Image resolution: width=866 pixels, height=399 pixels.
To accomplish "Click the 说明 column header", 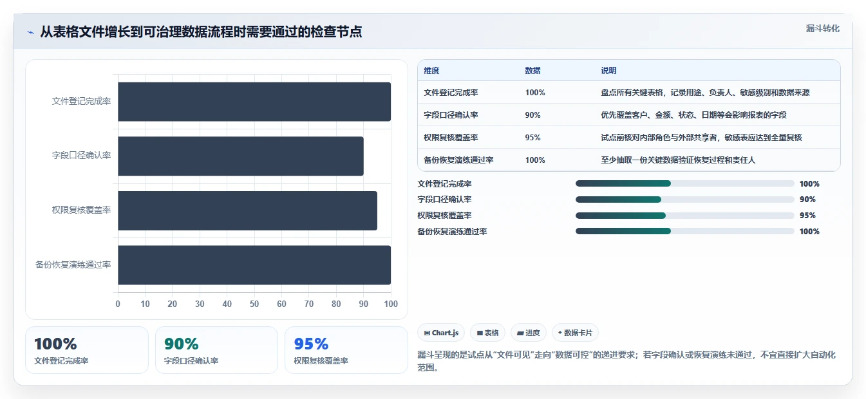I will 608,71.
